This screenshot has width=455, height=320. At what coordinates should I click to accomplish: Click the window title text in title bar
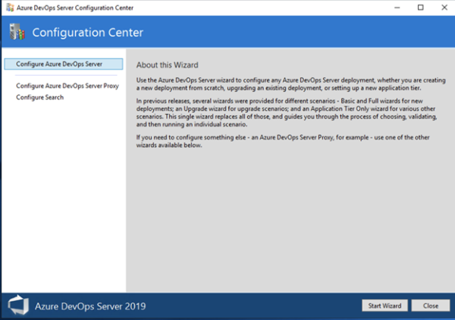(x=75, y=8)
